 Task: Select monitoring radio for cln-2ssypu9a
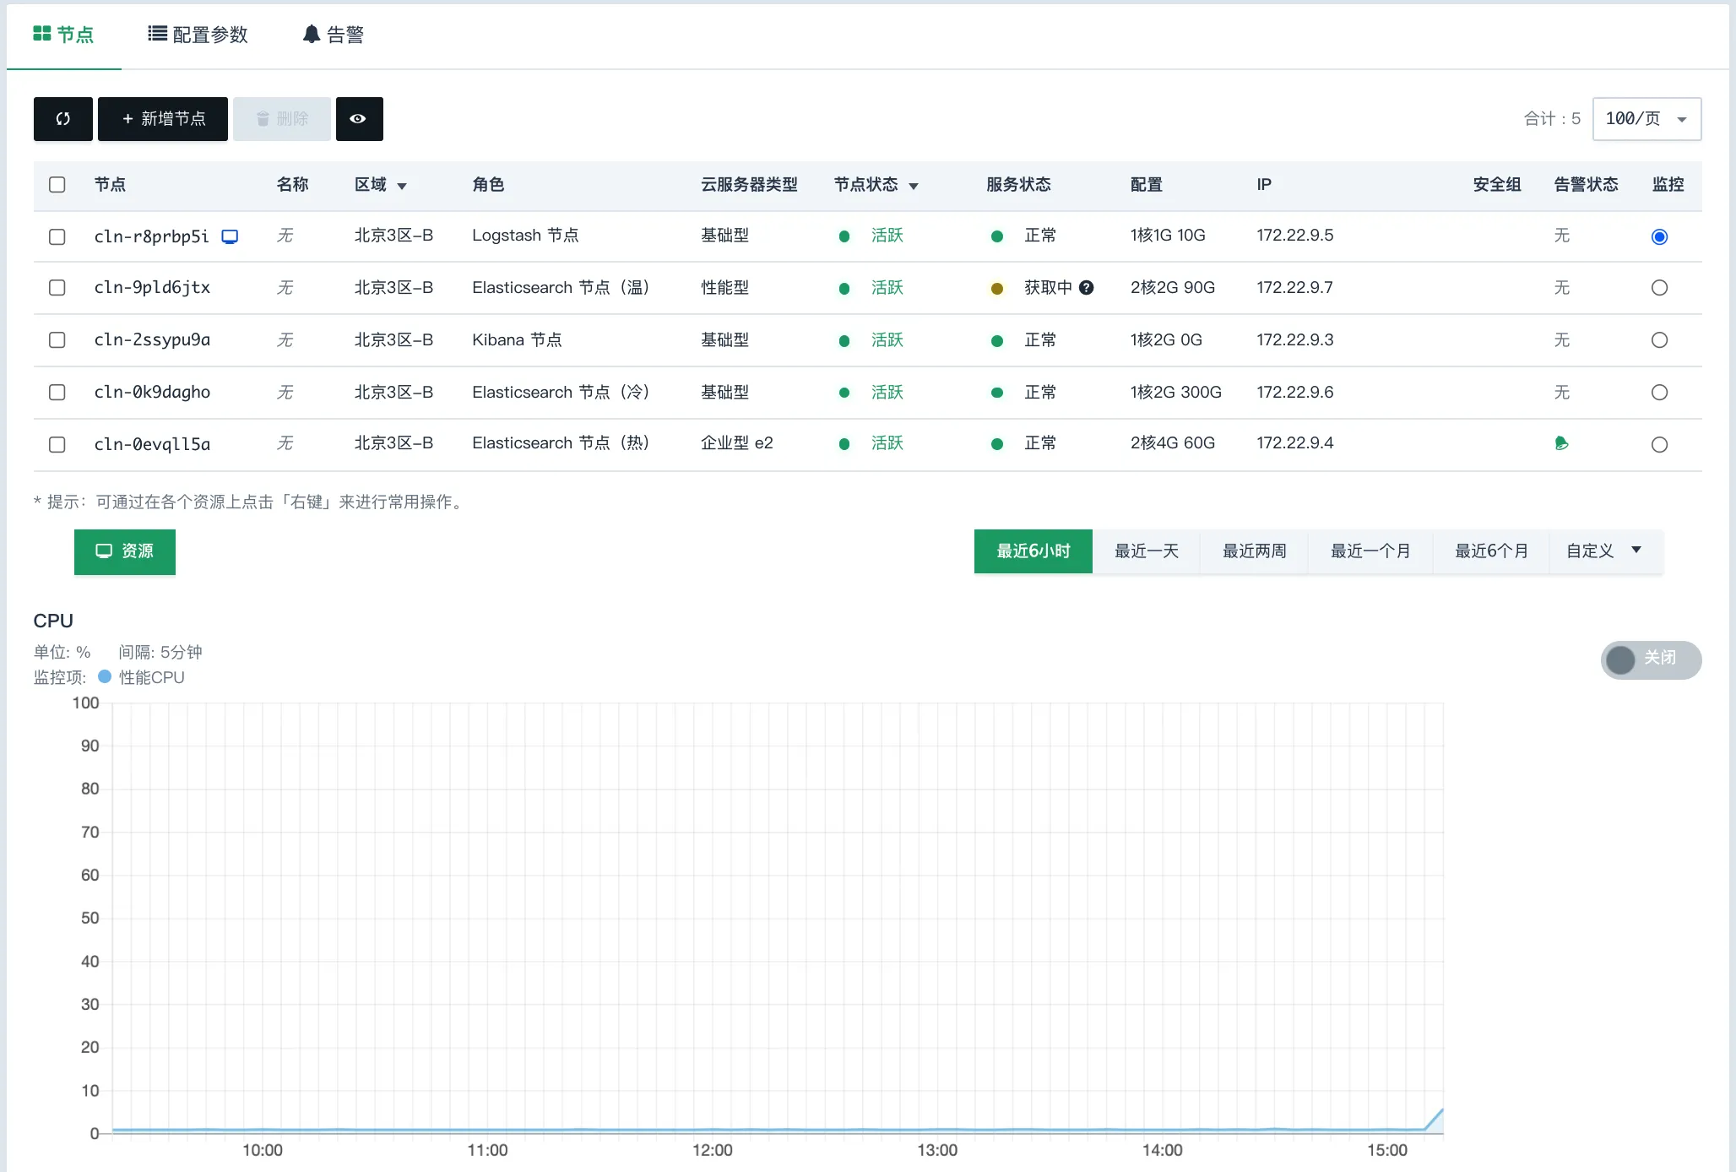[1659, 340]
